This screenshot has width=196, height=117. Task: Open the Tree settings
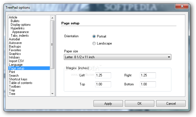(x=12, y=94)
